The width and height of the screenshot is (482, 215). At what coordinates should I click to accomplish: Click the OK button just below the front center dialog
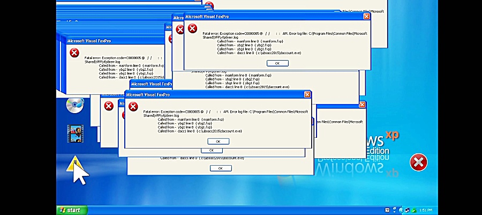point(212,151)
